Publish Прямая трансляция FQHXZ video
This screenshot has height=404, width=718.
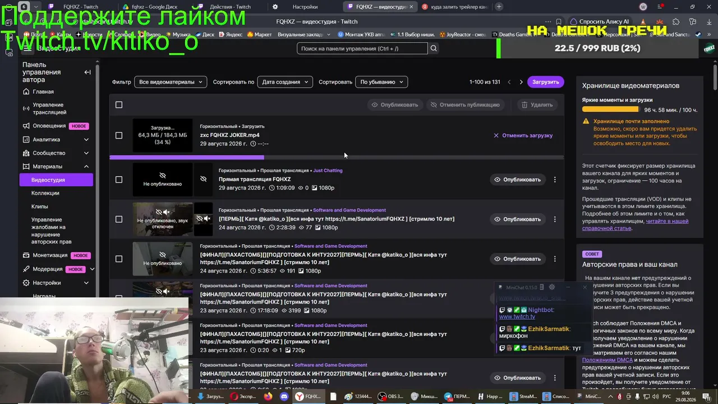tap(518, 180)
